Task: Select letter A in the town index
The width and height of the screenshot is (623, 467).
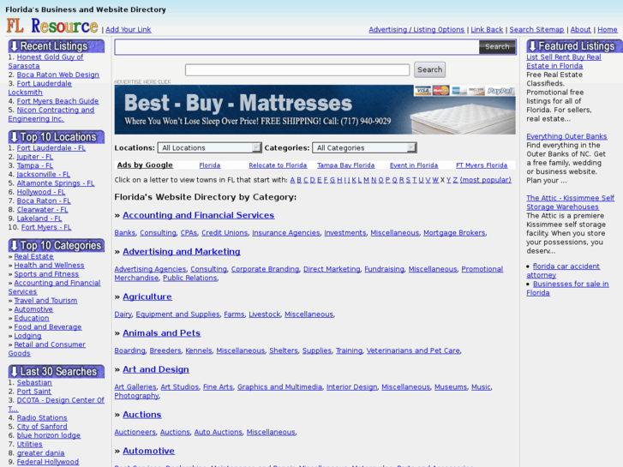Action: [292, 180]
